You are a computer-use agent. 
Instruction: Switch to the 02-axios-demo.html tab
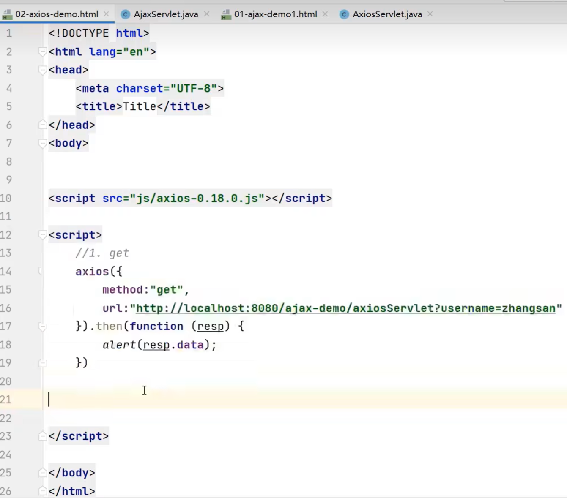coord(57,14)
